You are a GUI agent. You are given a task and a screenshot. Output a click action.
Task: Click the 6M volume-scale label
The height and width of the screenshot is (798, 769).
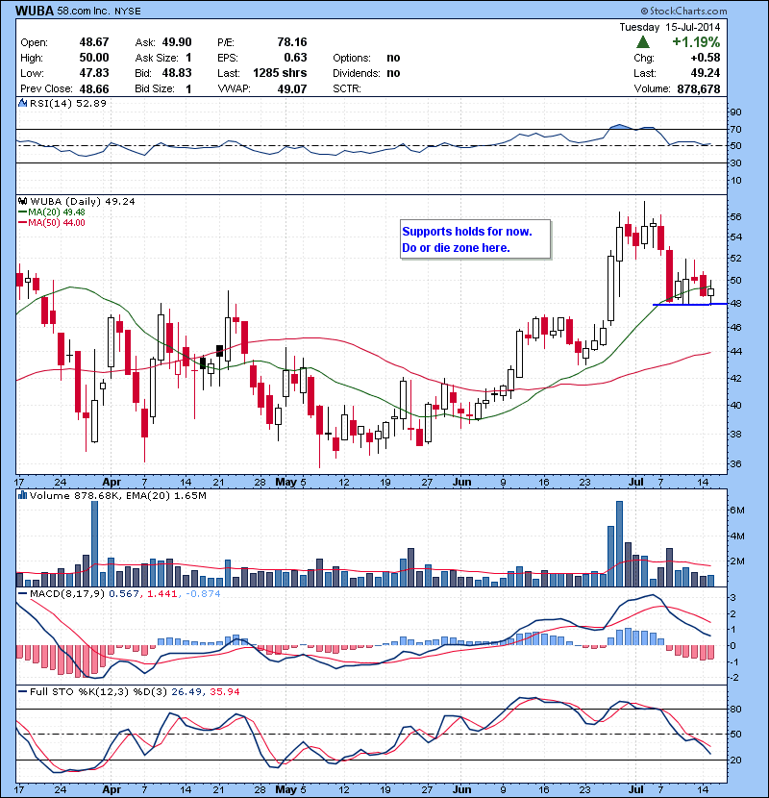click(x=737, y=510)
